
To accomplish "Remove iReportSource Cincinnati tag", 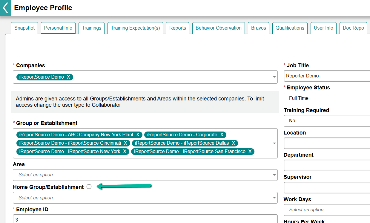I will pos(125,143).
